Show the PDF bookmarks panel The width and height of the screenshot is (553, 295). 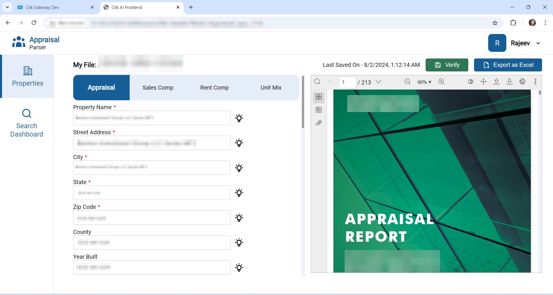(319, 110)
